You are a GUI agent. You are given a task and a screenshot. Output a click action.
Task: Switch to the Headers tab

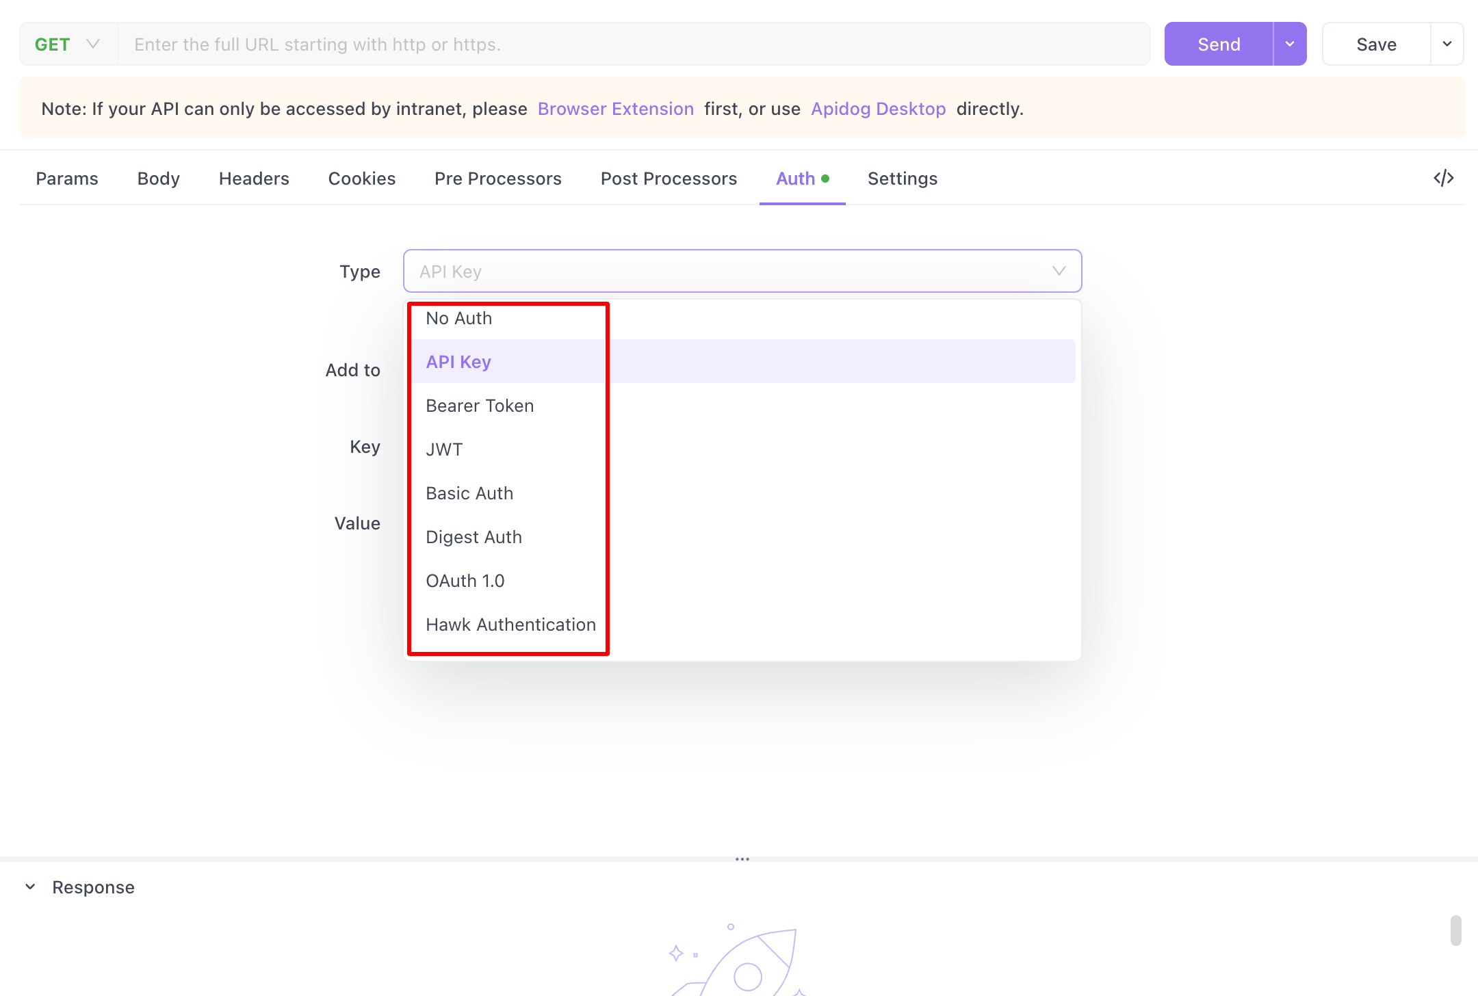(254, 179)
